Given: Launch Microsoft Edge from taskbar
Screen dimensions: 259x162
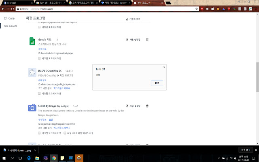Looking at the screenshot, I should click(29, 158).
